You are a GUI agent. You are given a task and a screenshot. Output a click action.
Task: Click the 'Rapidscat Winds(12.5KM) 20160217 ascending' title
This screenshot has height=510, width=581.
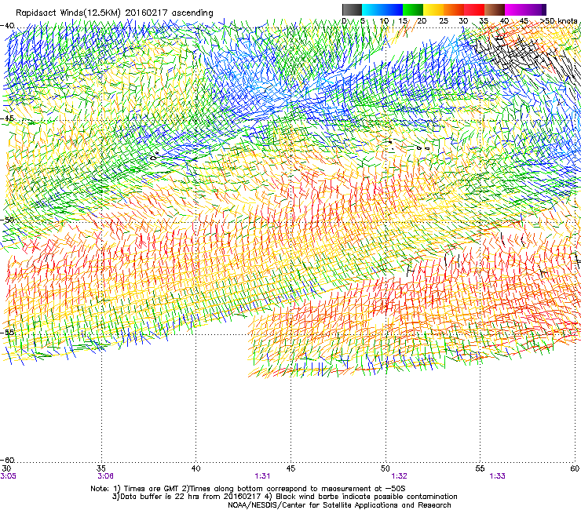(x=115, y=13)
